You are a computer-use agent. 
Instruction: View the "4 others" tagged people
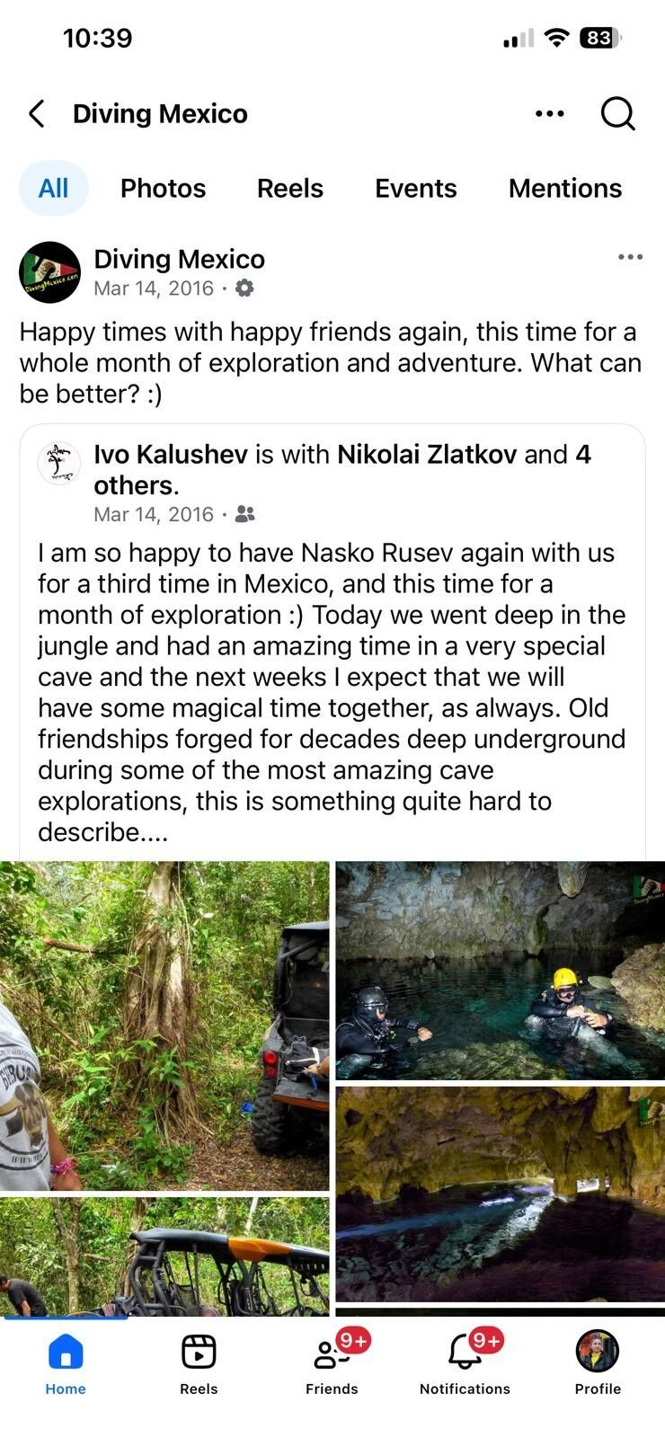pos(135,485)
